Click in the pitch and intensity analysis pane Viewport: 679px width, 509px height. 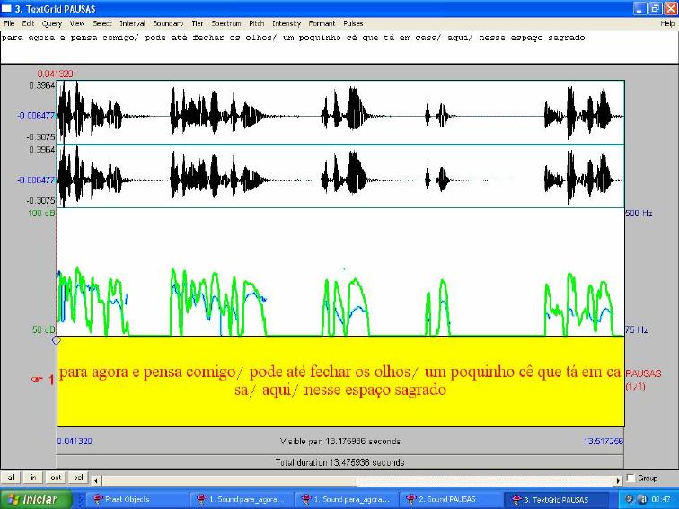[340, 272]
